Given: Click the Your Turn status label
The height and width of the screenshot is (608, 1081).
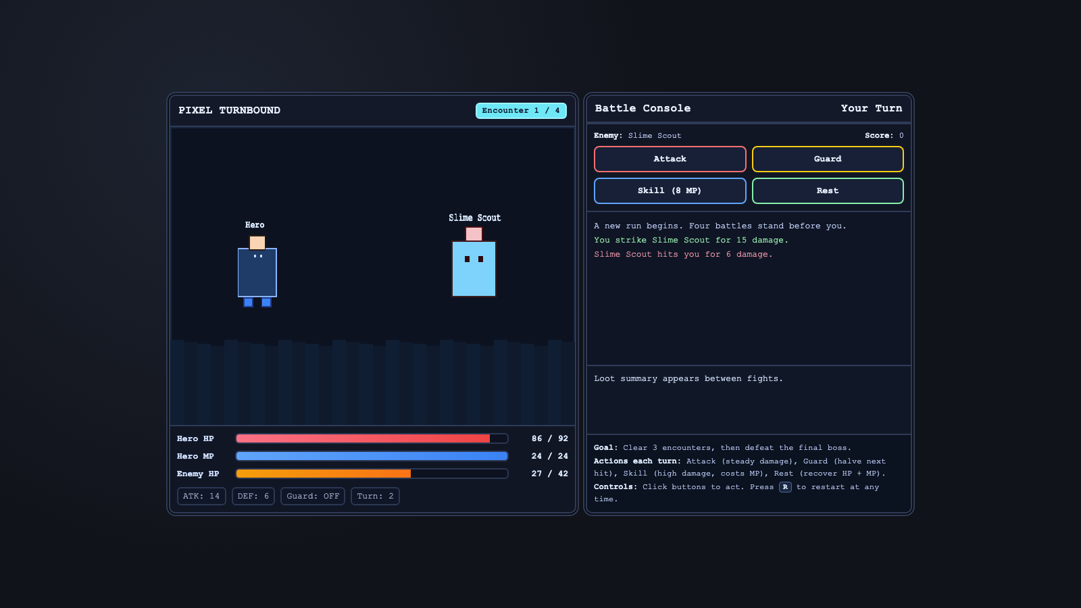Looking at the screenshot, I should pos(872,109).
